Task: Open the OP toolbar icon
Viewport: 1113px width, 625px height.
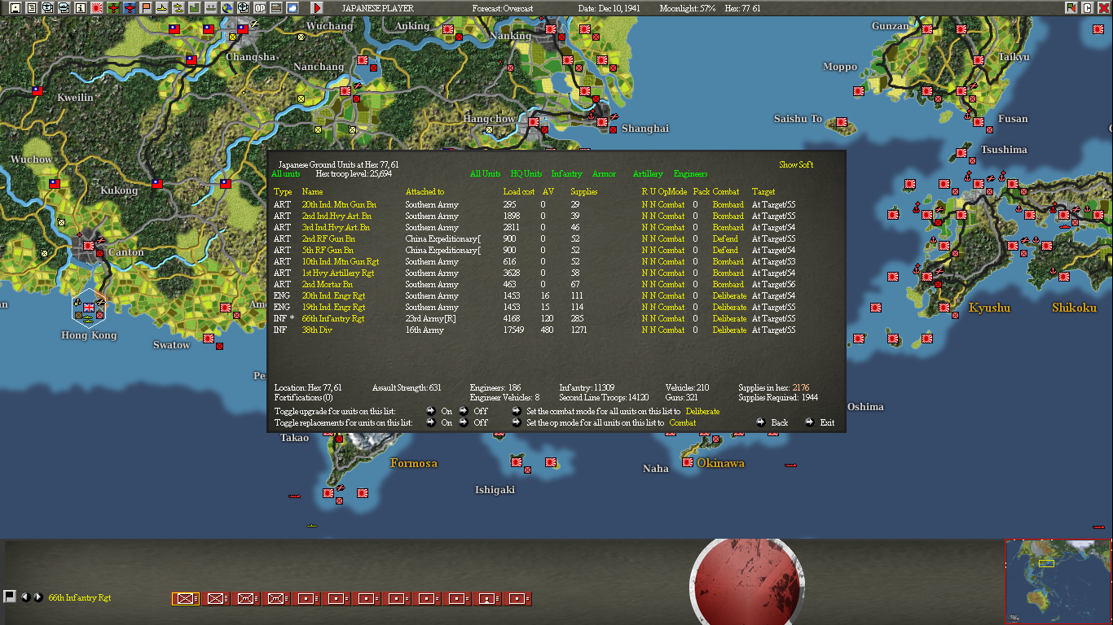Action: 260,8
